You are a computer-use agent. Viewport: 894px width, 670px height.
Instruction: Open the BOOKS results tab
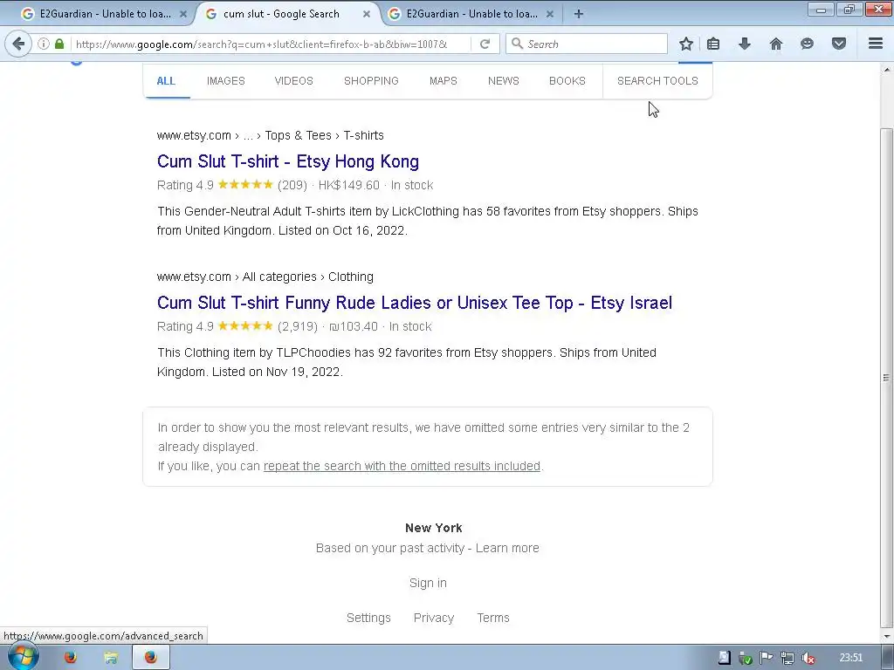(567, 81)
